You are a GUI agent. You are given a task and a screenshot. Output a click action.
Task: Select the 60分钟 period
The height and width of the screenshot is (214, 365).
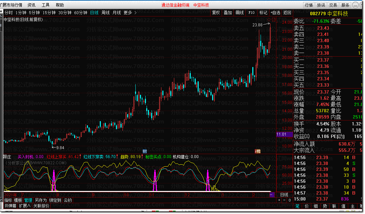click(x=80, y=13)
